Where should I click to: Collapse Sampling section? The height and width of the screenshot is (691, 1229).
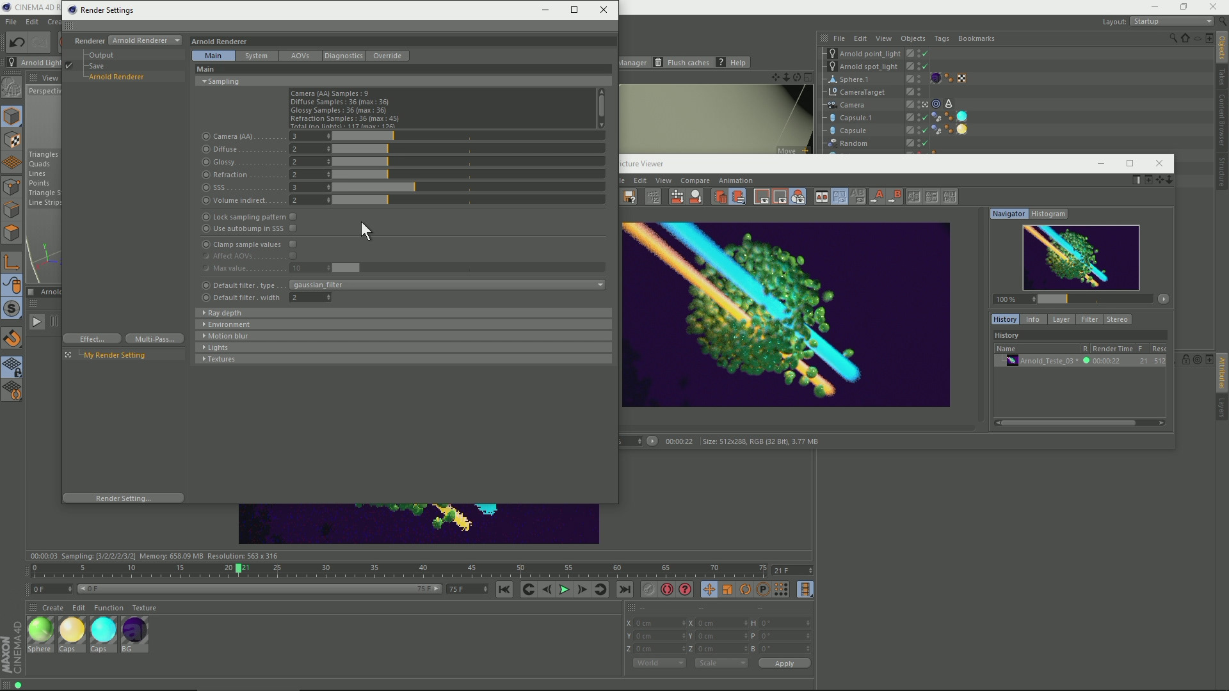point(403,81)
